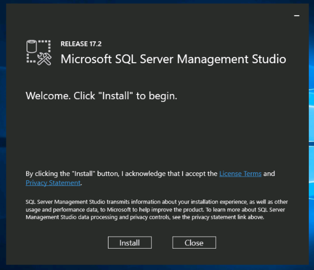Viewport: 314px width, 270px height.
Task: Open the License Terms link
Action: click(x=240, y=174)
